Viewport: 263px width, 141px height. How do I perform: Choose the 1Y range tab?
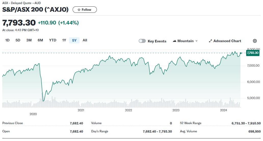[64, 40]
